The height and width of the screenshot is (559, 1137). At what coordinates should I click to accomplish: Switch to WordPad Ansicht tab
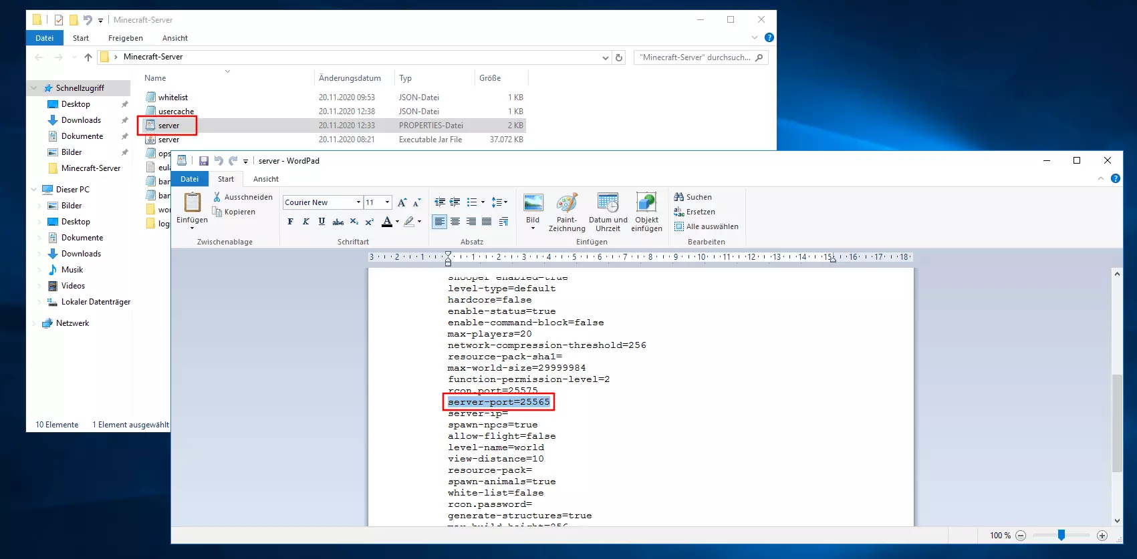(x=266, y=179)
